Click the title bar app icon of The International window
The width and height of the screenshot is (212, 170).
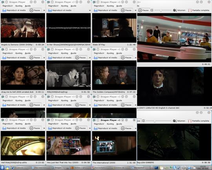(94, 120)
